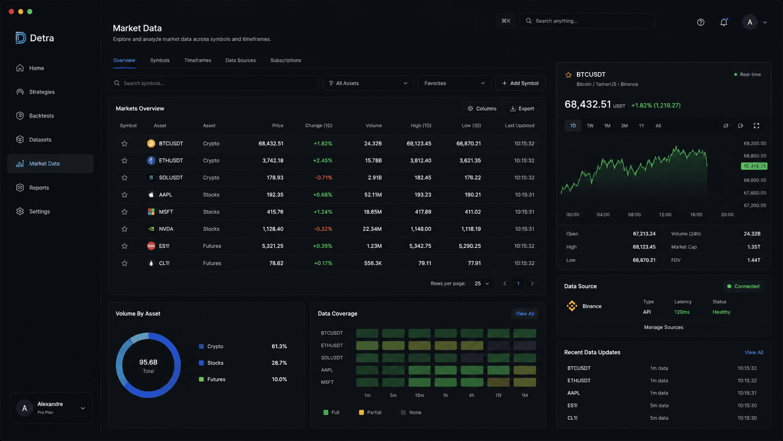Click the ETHUSDT ethereum icon in table

(x=151, y=160)
